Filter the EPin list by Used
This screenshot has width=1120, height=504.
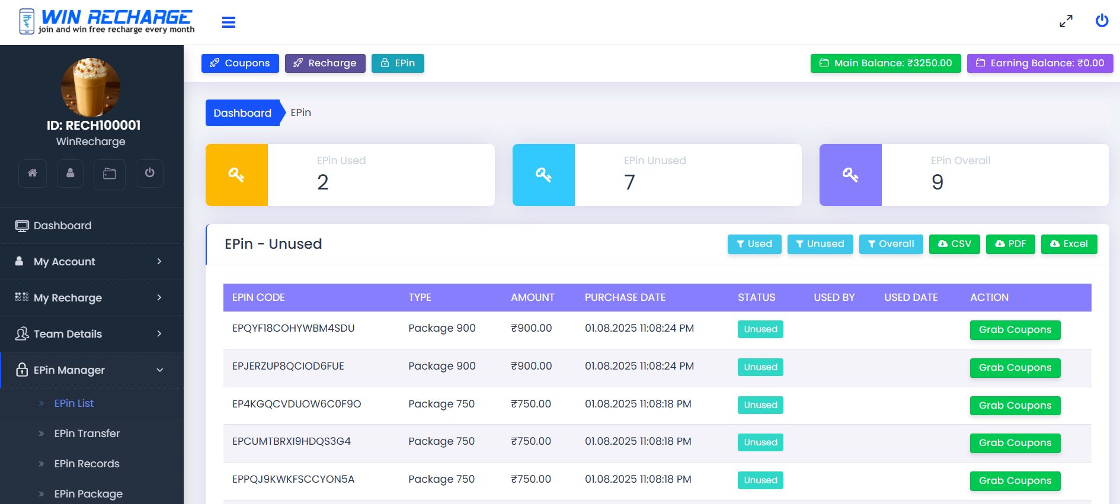click(x=754, y=244)
